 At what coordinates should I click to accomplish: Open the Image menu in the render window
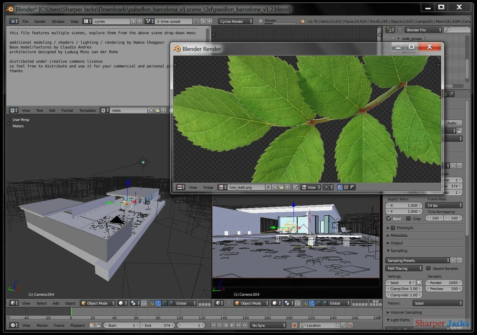point(208,188)
